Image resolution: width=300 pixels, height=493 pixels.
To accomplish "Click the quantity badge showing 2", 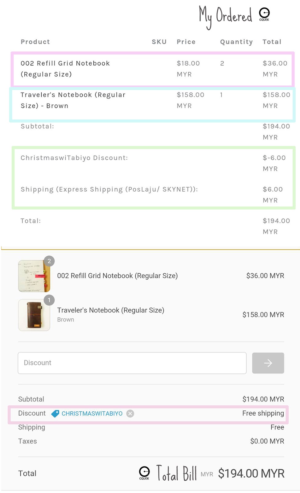I will [x=49, y=261].
